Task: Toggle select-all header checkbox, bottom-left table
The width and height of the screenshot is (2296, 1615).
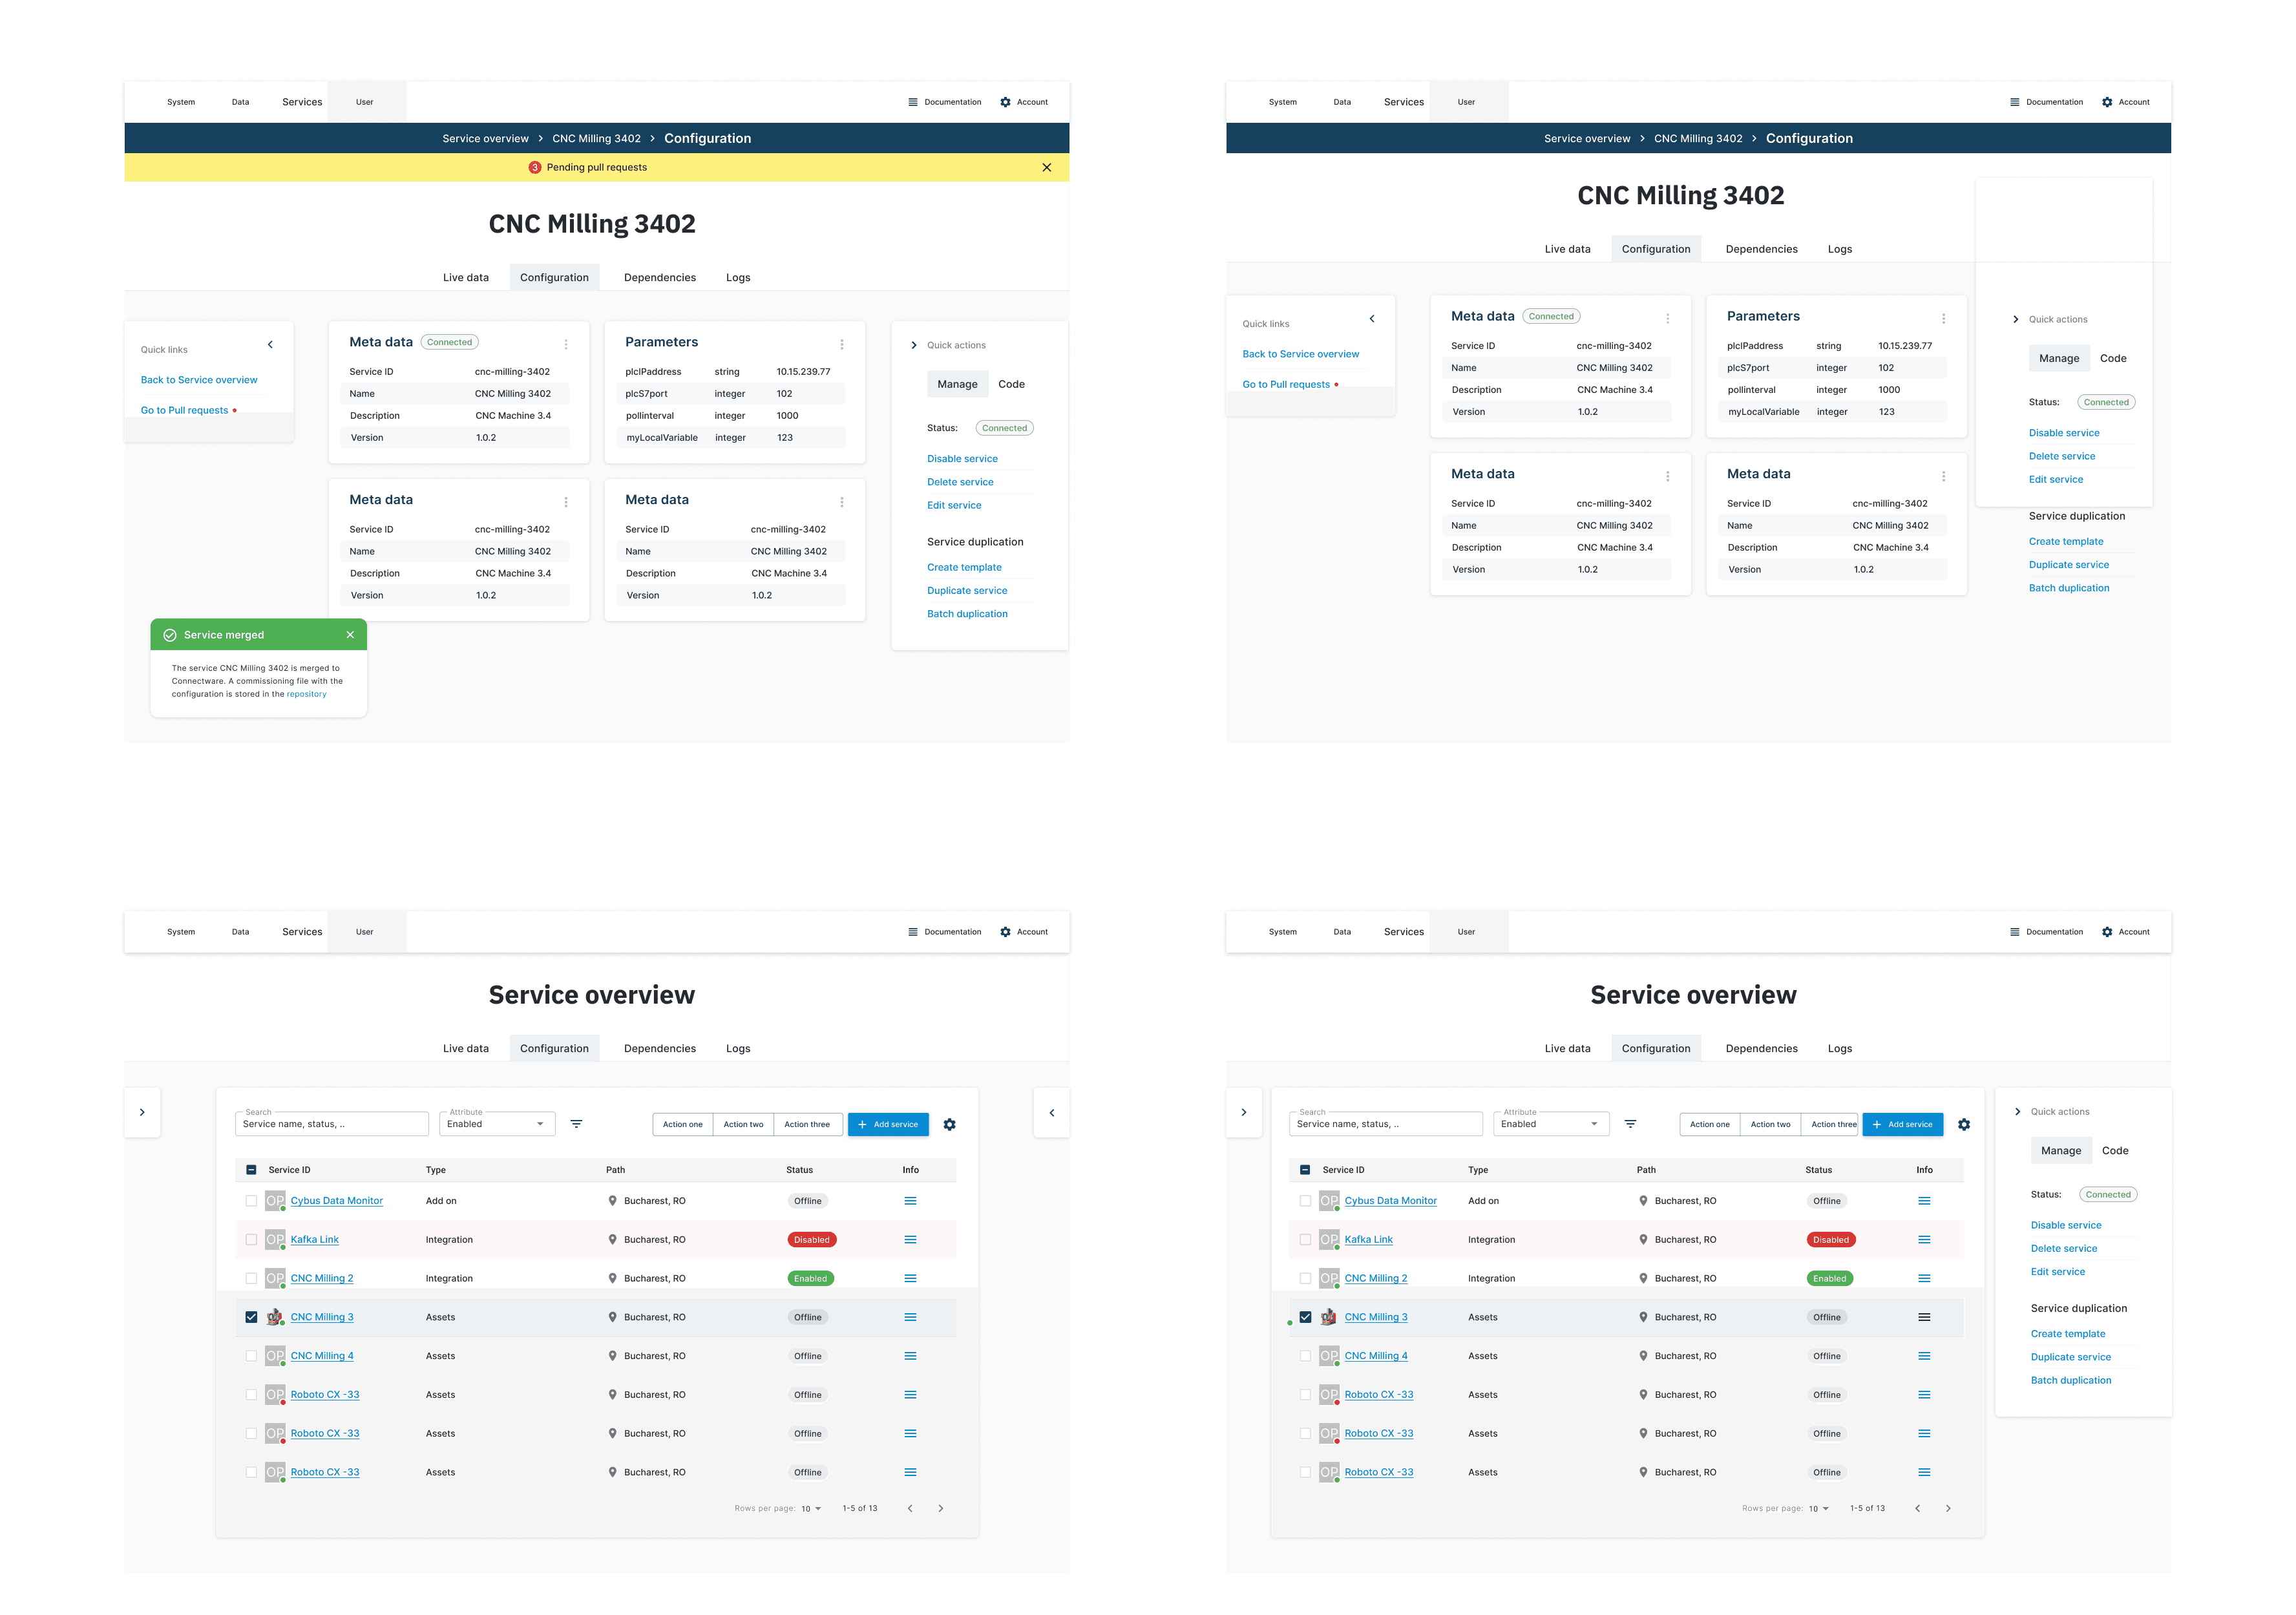Action: pyautogui.click(x=251, y=1170)
